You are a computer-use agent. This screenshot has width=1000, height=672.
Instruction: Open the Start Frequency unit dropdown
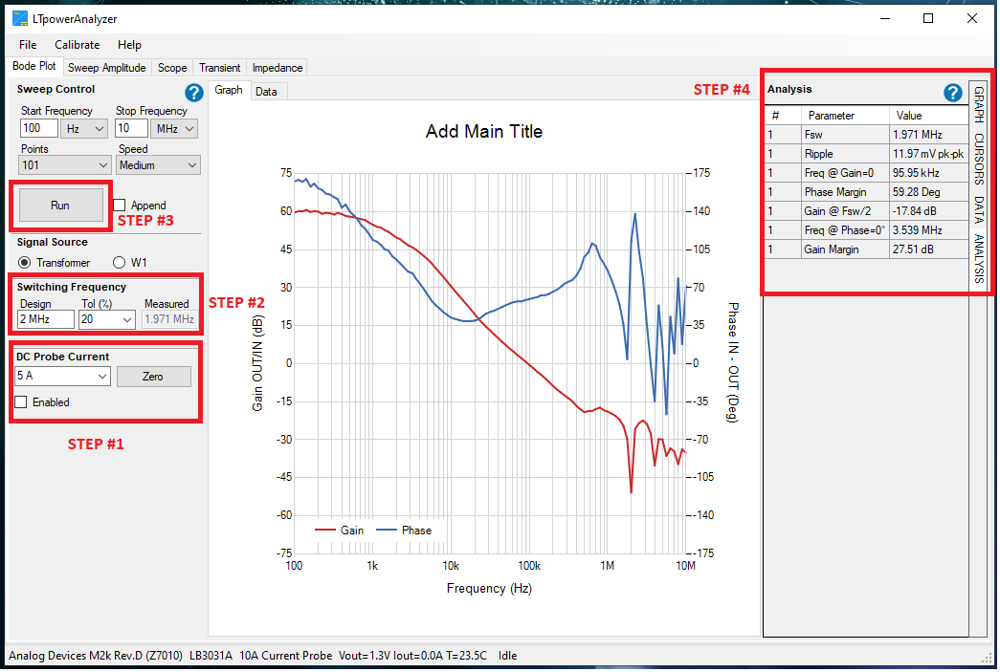[x=84, y=128]
